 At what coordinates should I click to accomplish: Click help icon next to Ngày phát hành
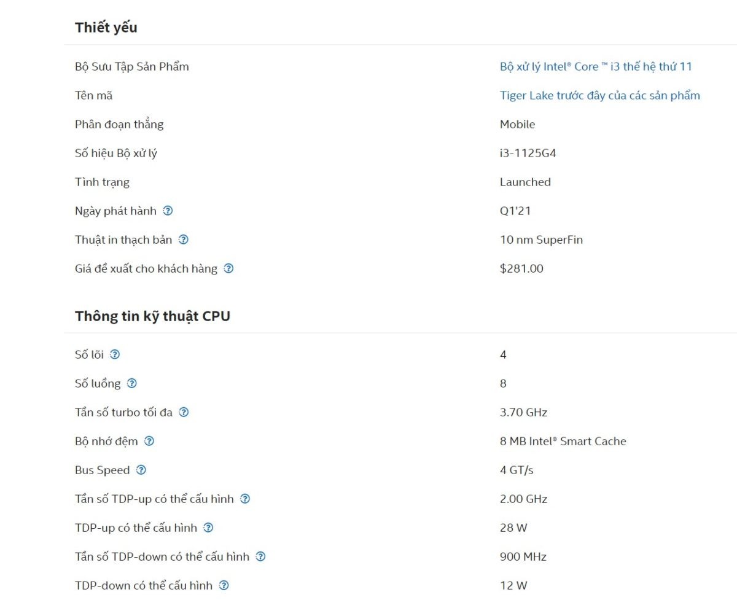(168, 211)
